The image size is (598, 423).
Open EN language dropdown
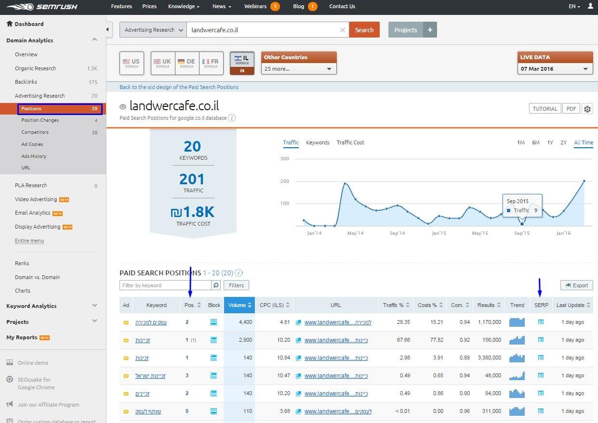pyautogui.click(x=574, y=6)
